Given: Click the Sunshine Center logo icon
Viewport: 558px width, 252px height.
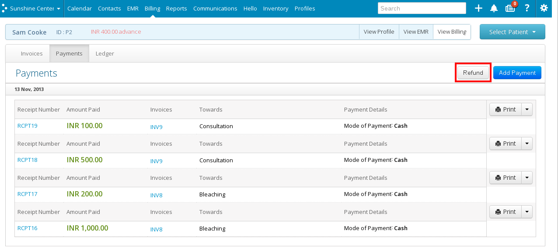Looking at the screenshot, I should click(4, 8).
